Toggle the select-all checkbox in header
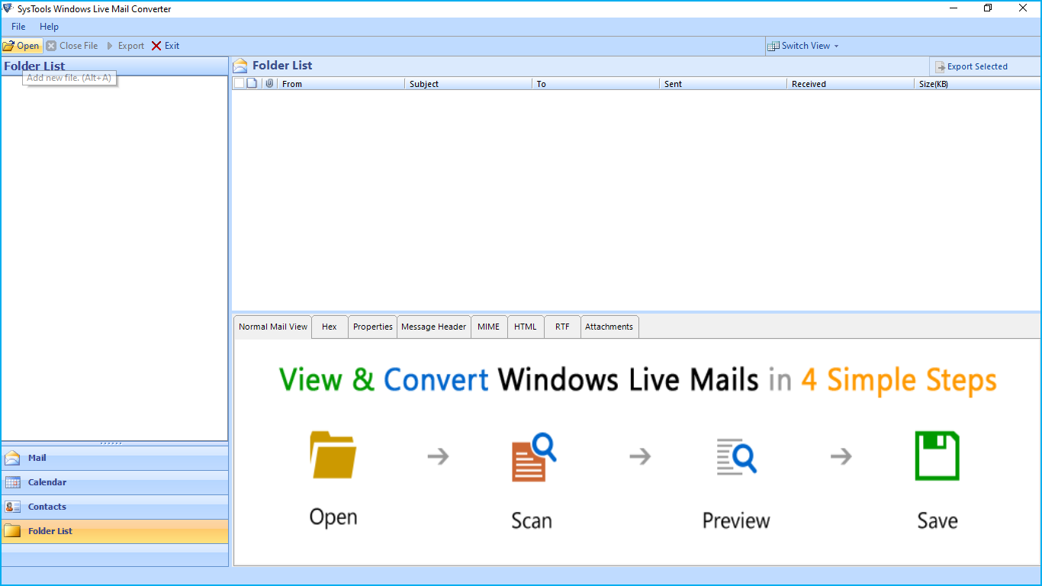 pyautogui.click(x=239, y=83)
